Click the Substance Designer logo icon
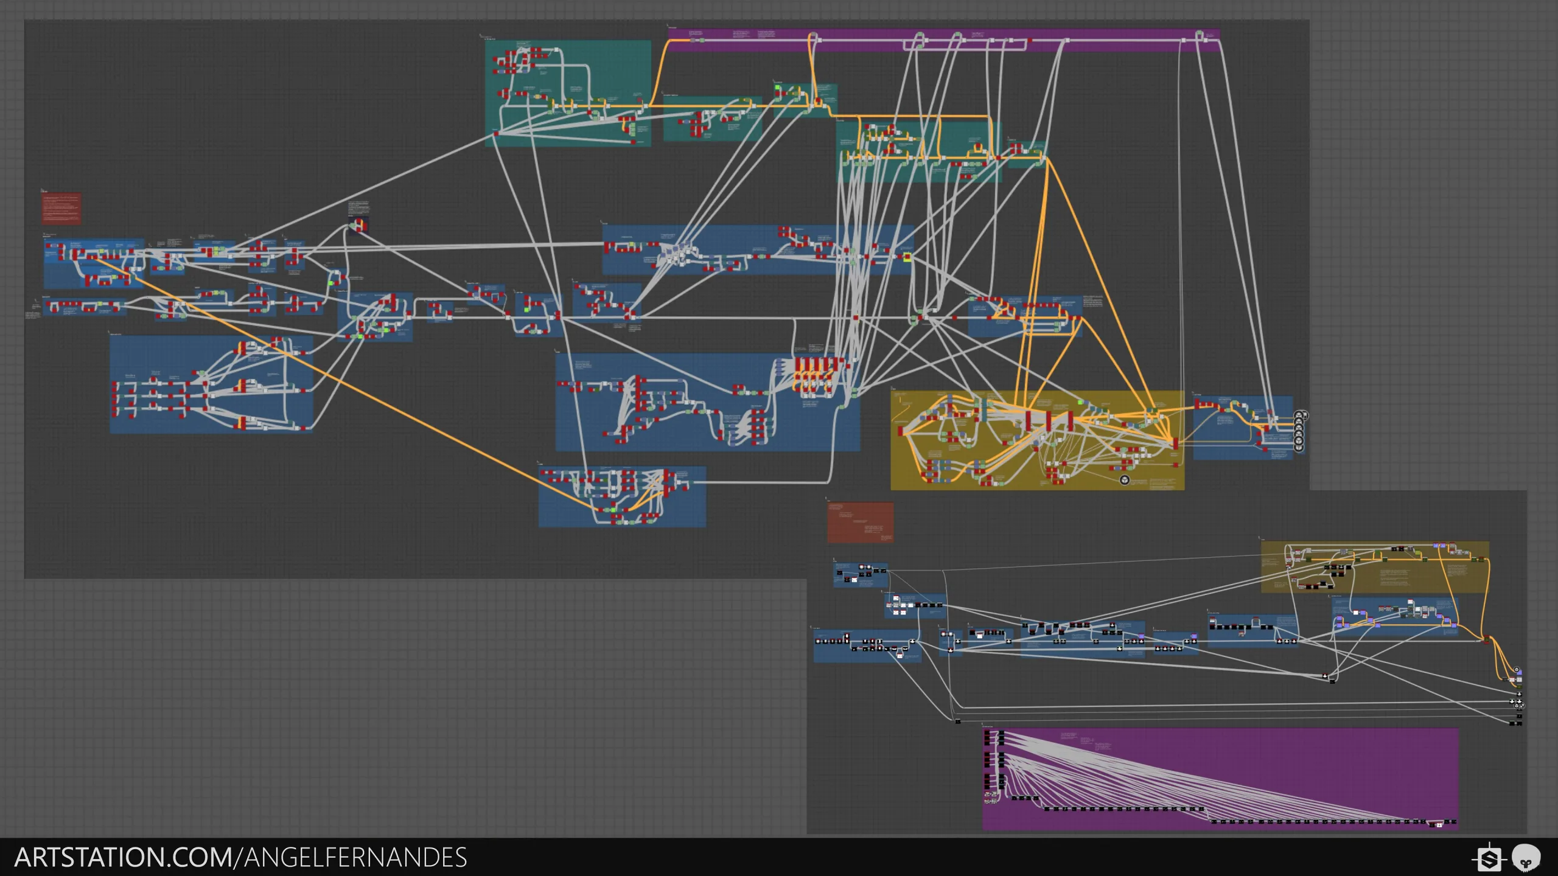This screenshot has width=1558, height=876. tap(1489, 860)
